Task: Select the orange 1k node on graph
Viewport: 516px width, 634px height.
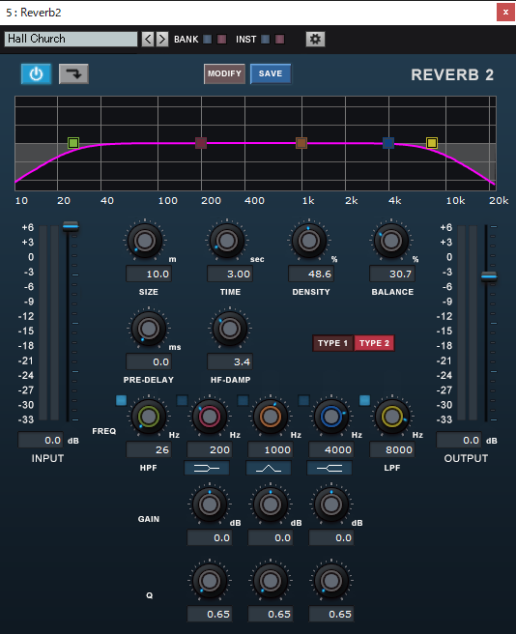Action: (301, 143)
